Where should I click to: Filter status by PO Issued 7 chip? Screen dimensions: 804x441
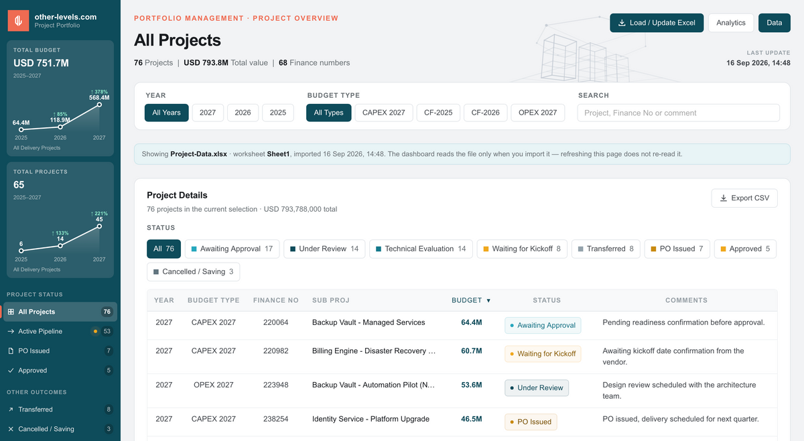677,249
